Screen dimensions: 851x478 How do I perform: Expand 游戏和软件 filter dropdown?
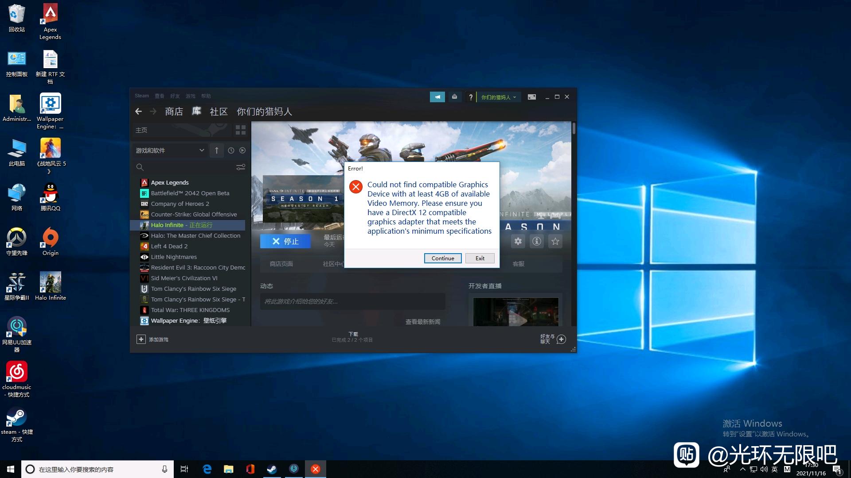click(x=170, y=150)
